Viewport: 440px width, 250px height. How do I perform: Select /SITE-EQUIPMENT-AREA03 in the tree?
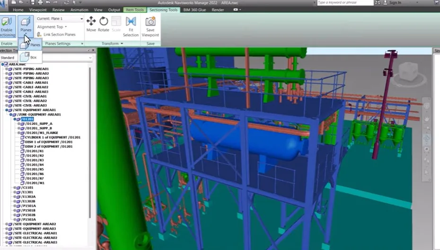[35, 229]
